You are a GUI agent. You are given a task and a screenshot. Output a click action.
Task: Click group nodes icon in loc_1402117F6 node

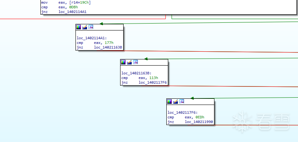[x=182, y=101]
